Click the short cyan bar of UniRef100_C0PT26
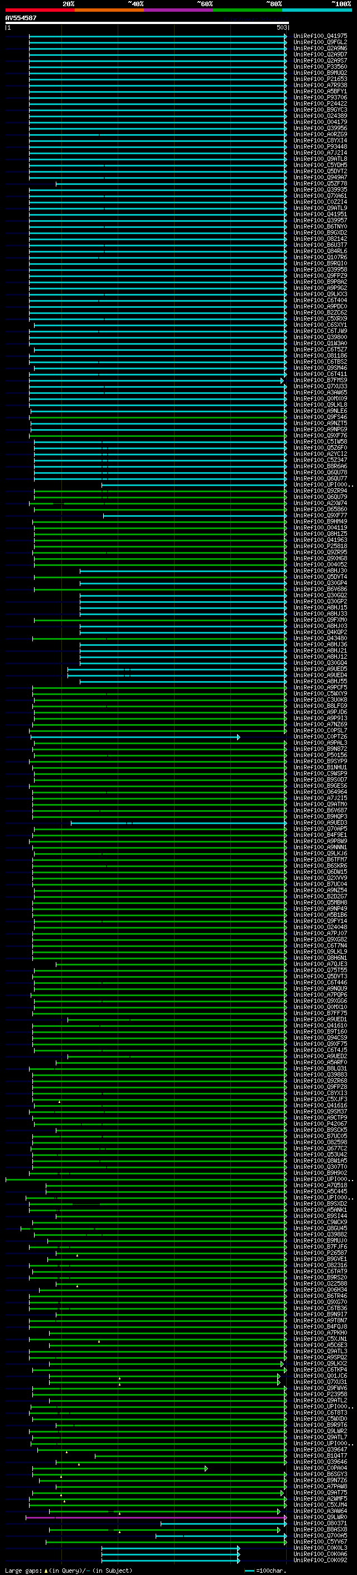 tap(136, 737)
